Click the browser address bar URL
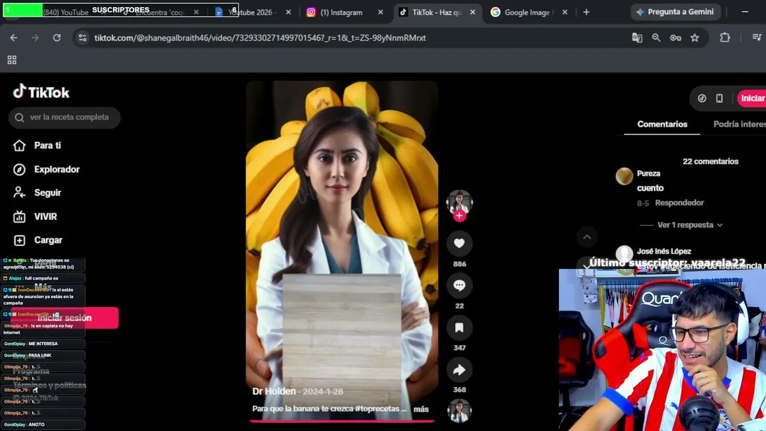The width and height of the screenshot is (766, 431). (x=260, y=38)
